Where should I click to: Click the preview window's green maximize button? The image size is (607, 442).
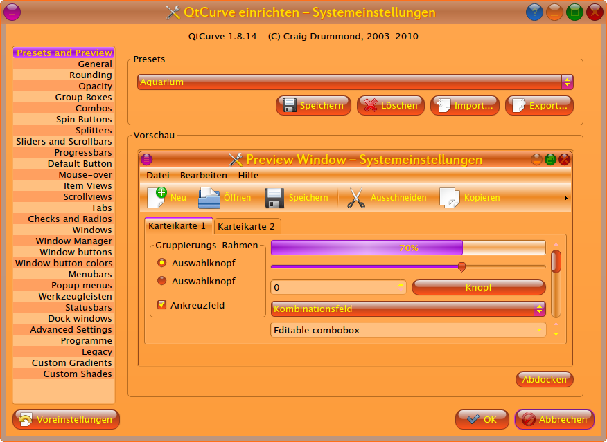click(x=550, y=159)
